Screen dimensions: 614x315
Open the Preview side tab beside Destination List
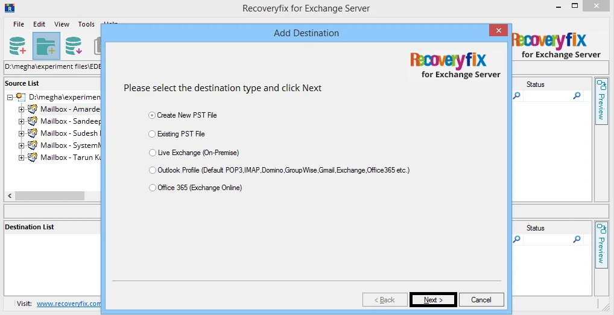[601, 244]
